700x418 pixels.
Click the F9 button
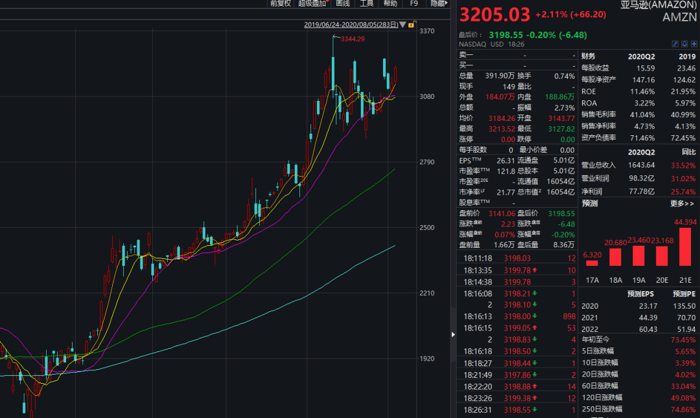click(x=414, y=4)
